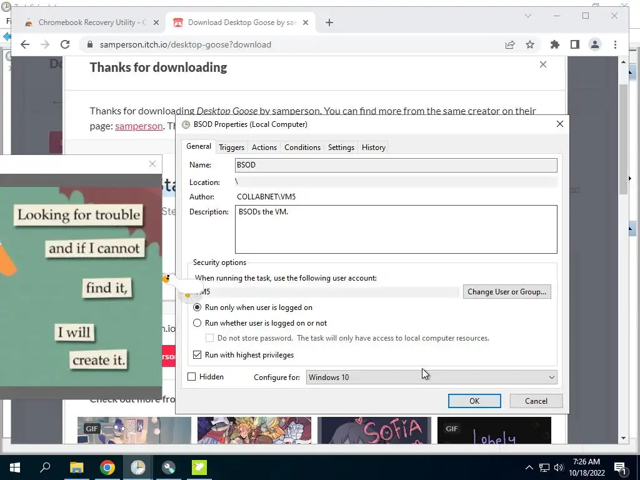The width and height of the screenshot is (640, 480).
Task: Reload the itch.io page
Action: pos(65,44)
